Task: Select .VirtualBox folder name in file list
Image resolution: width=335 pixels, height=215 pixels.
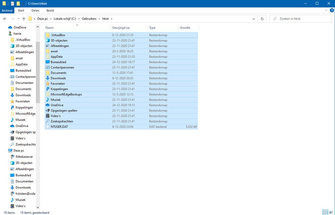Action: click(58, 35)
